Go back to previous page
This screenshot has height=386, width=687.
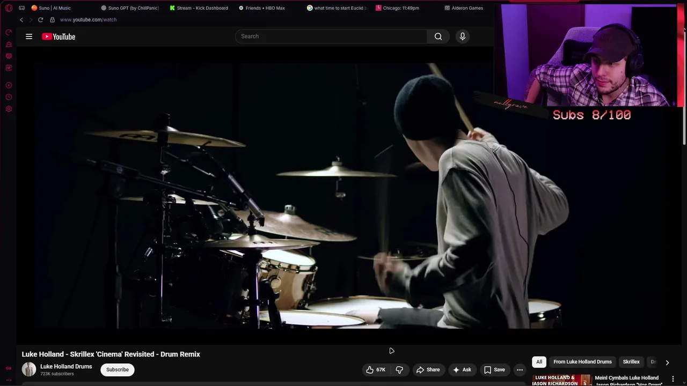click(21, 20)
